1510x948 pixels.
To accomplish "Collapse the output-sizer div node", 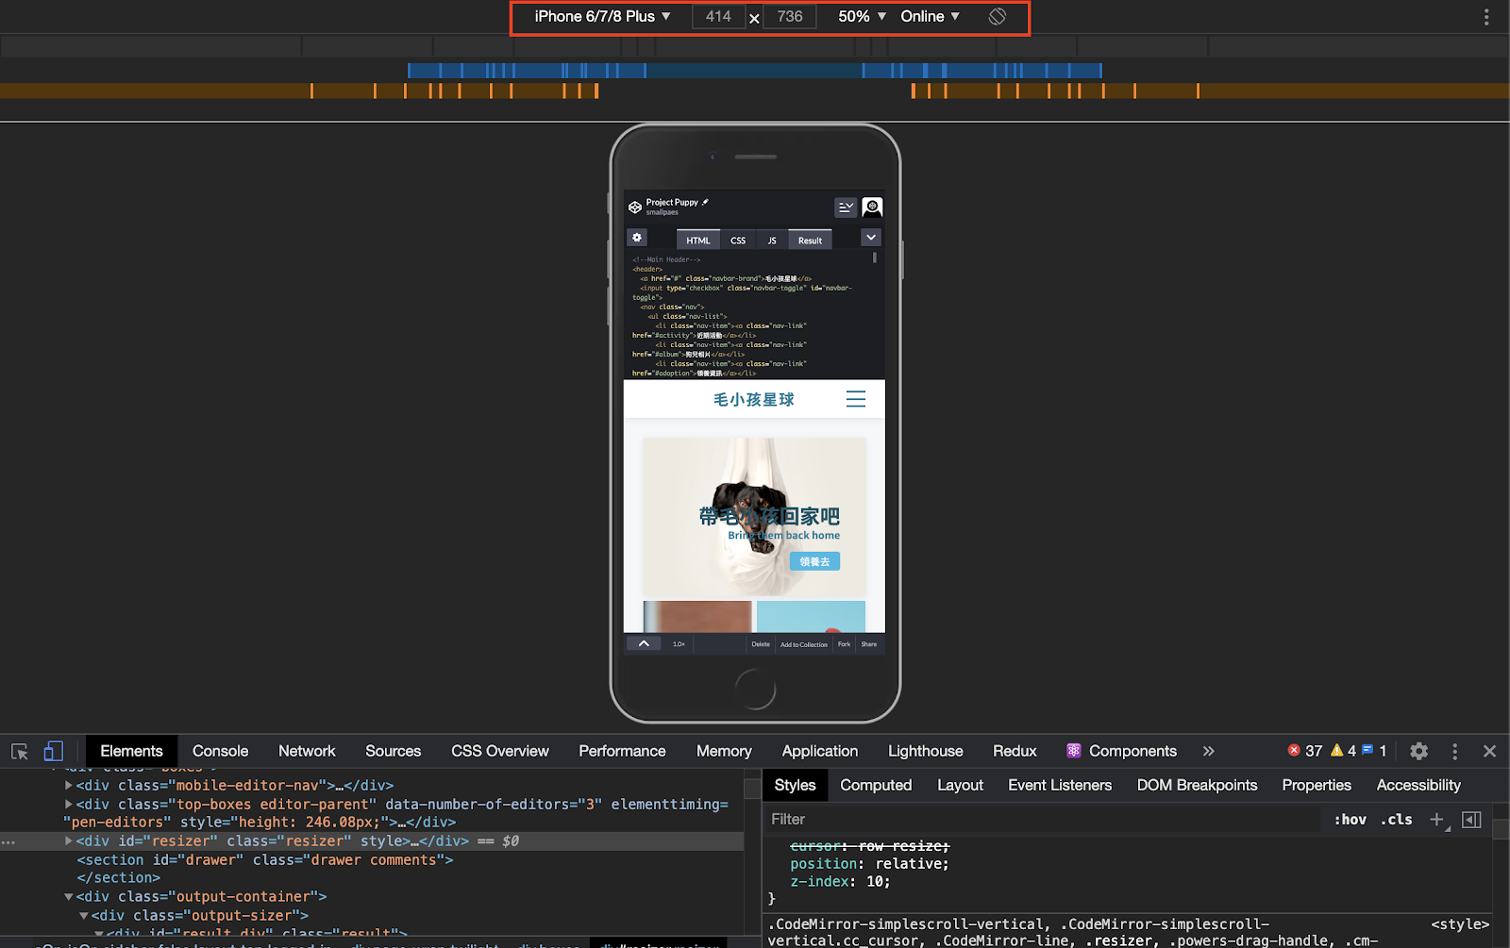I will [84, 915].
